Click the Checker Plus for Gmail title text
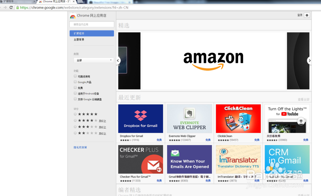This screenshot has width=321, height=196. (x=135, y=177)
